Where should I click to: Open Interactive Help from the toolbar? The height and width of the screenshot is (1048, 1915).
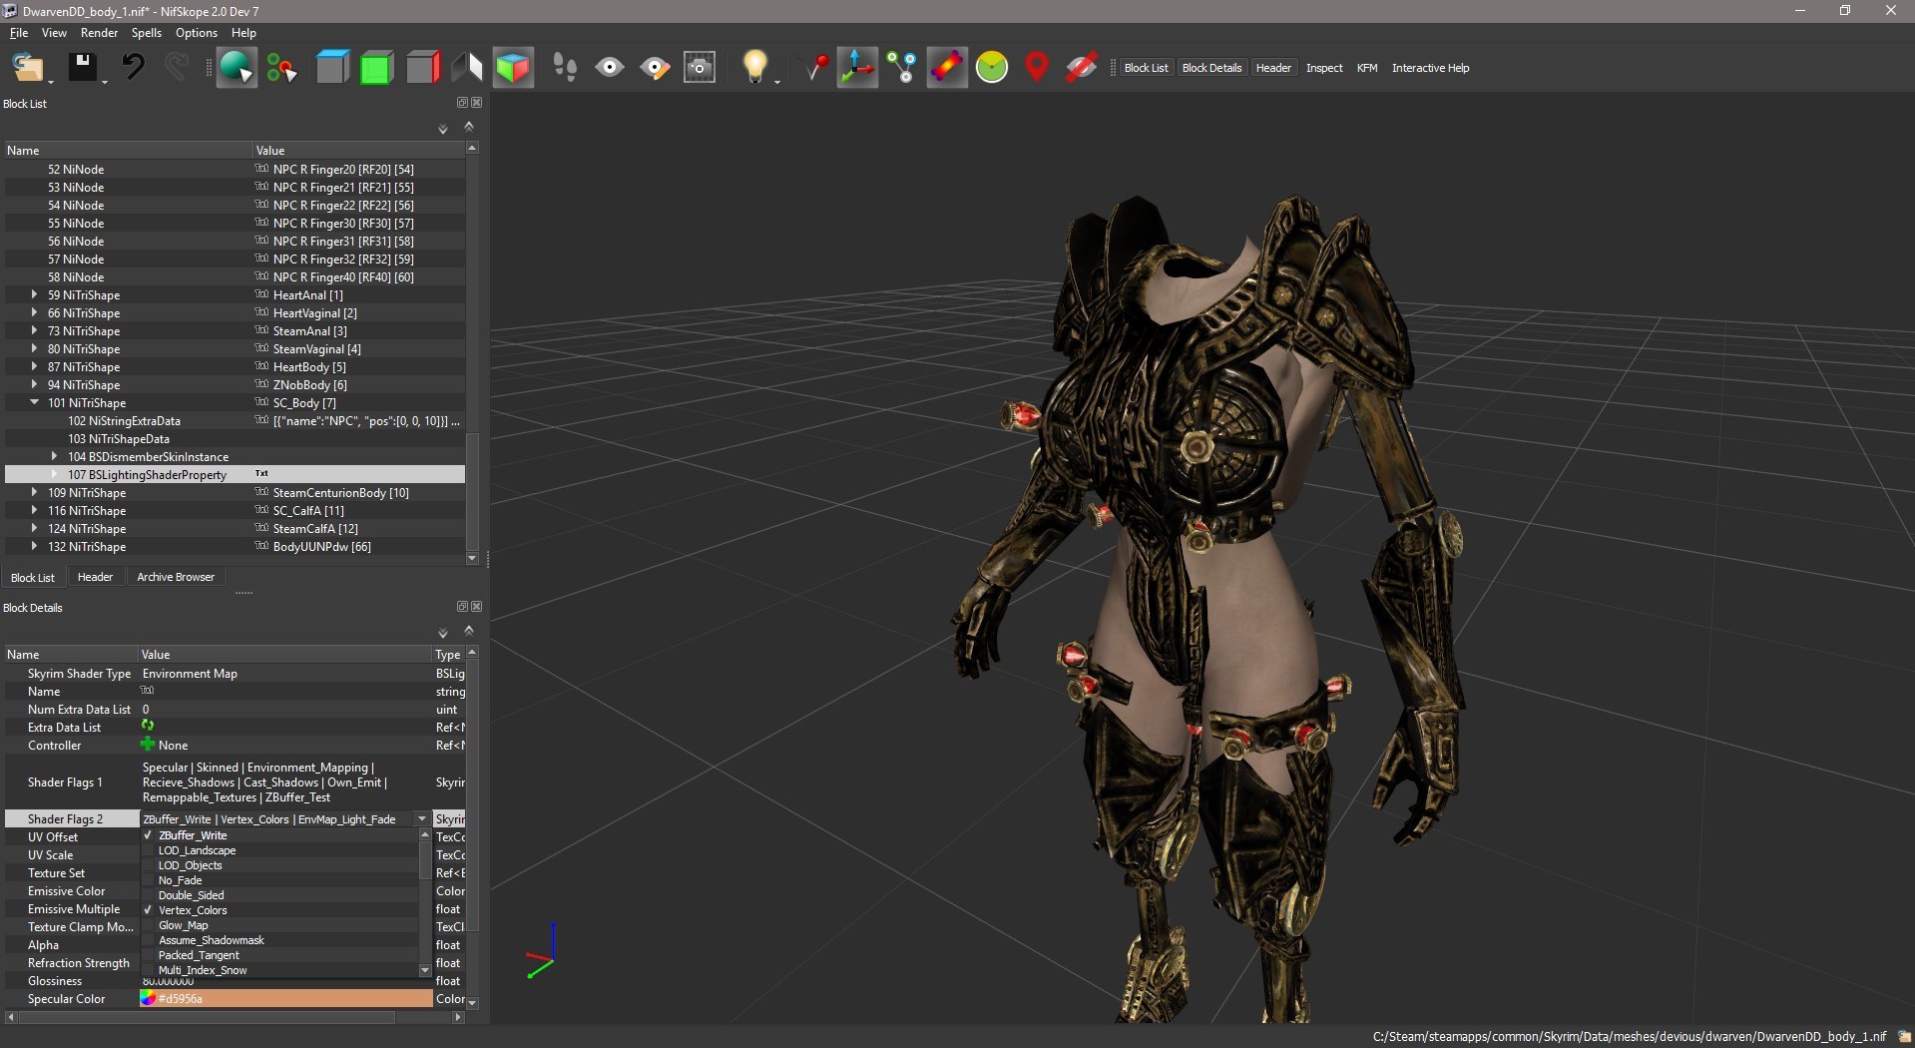point(1430,68)
